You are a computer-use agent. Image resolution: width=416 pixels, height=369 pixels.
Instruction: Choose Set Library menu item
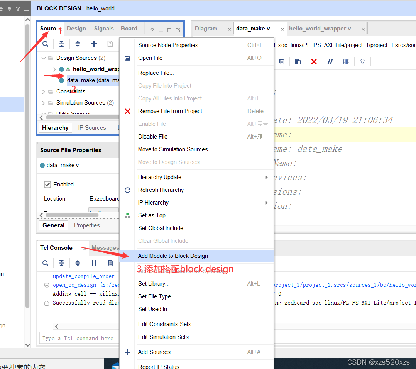tap(196, 284)
